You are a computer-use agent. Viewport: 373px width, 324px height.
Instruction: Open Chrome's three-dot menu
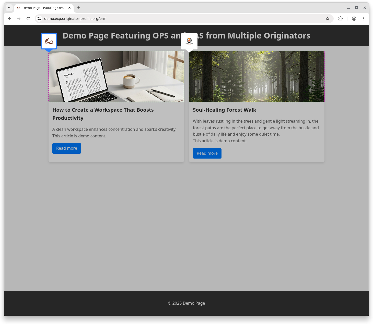click(x=363, y=19)
